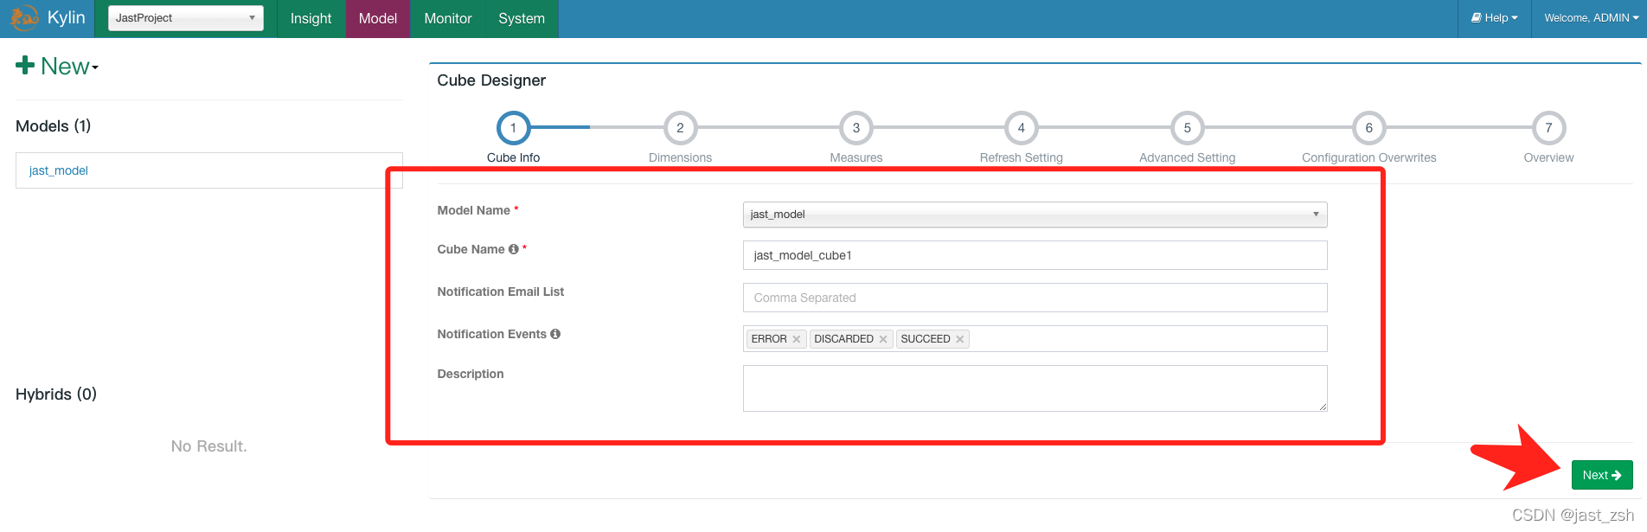Image resolution: width=1647 pixels, height=532 pixels.
Task: Click the Advanced Setting step label
Action: (1188, 157)
